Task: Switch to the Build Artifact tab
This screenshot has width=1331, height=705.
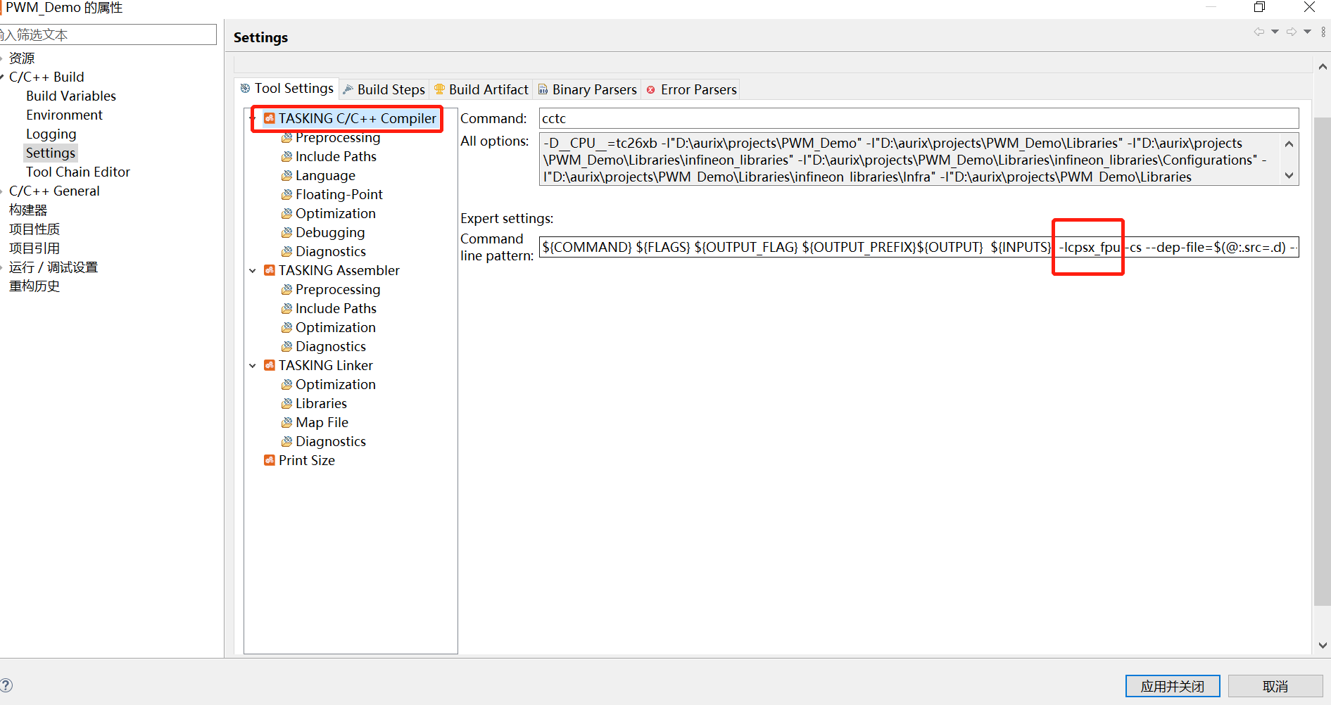Action: [x=482, y=89]
